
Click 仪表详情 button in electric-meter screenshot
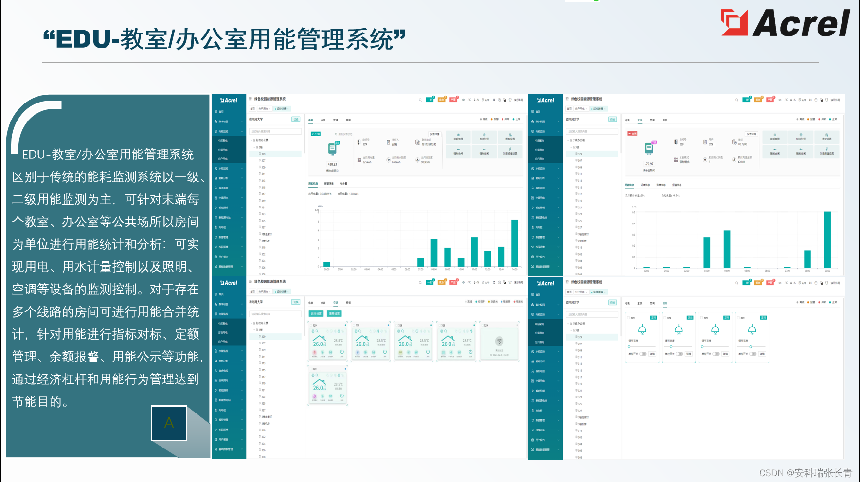(435, 134)
